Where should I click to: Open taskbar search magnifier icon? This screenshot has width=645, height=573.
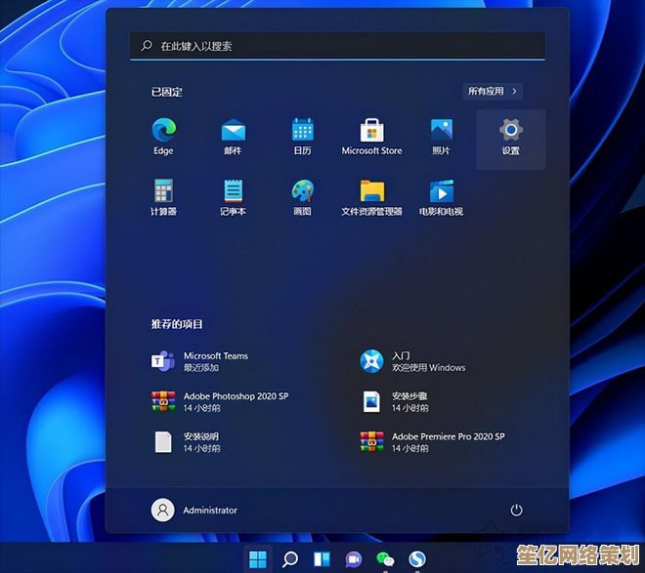coord(290,559)
